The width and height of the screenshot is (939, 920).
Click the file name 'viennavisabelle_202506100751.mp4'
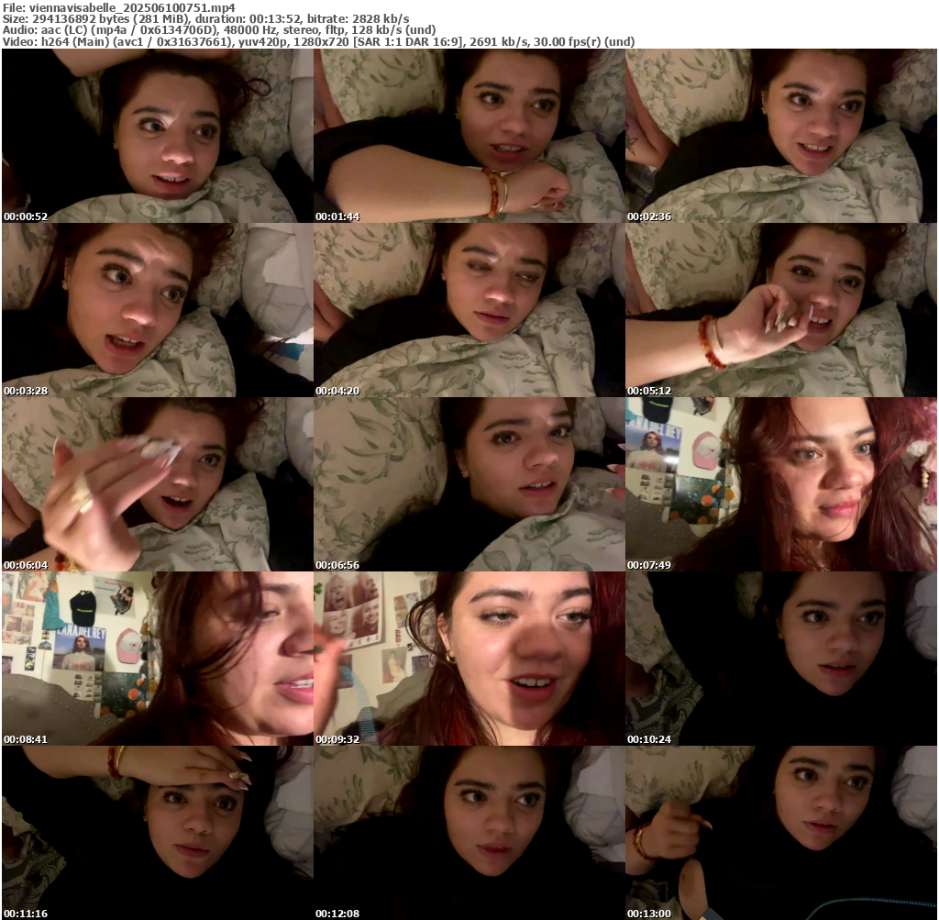tap(132, 7)
